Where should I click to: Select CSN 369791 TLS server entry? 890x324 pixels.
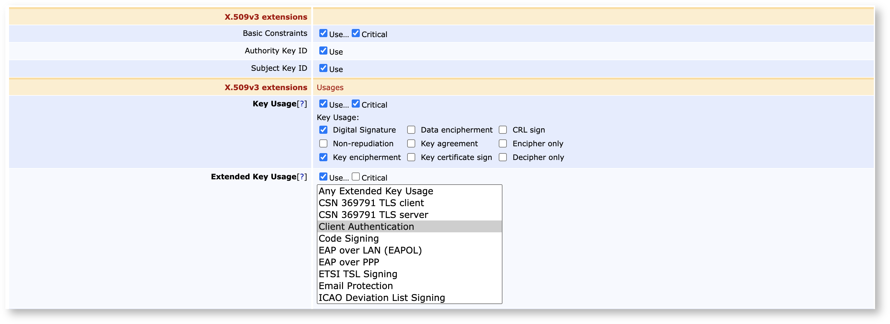coord(373,215)
